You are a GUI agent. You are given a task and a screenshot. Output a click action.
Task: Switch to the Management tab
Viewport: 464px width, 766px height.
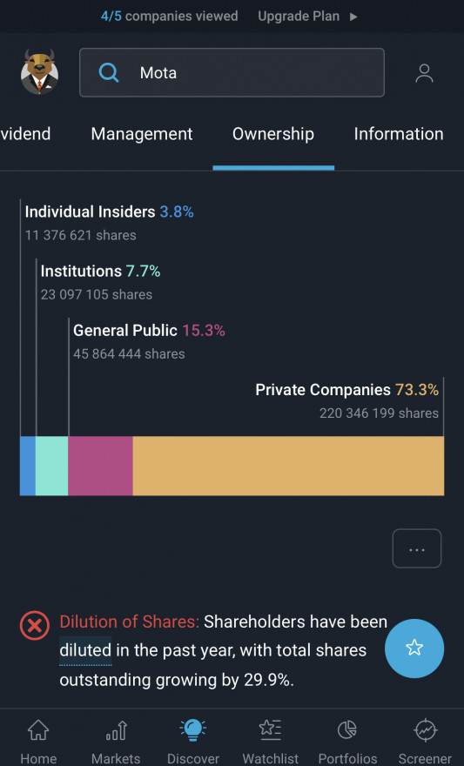click(142, 134)
